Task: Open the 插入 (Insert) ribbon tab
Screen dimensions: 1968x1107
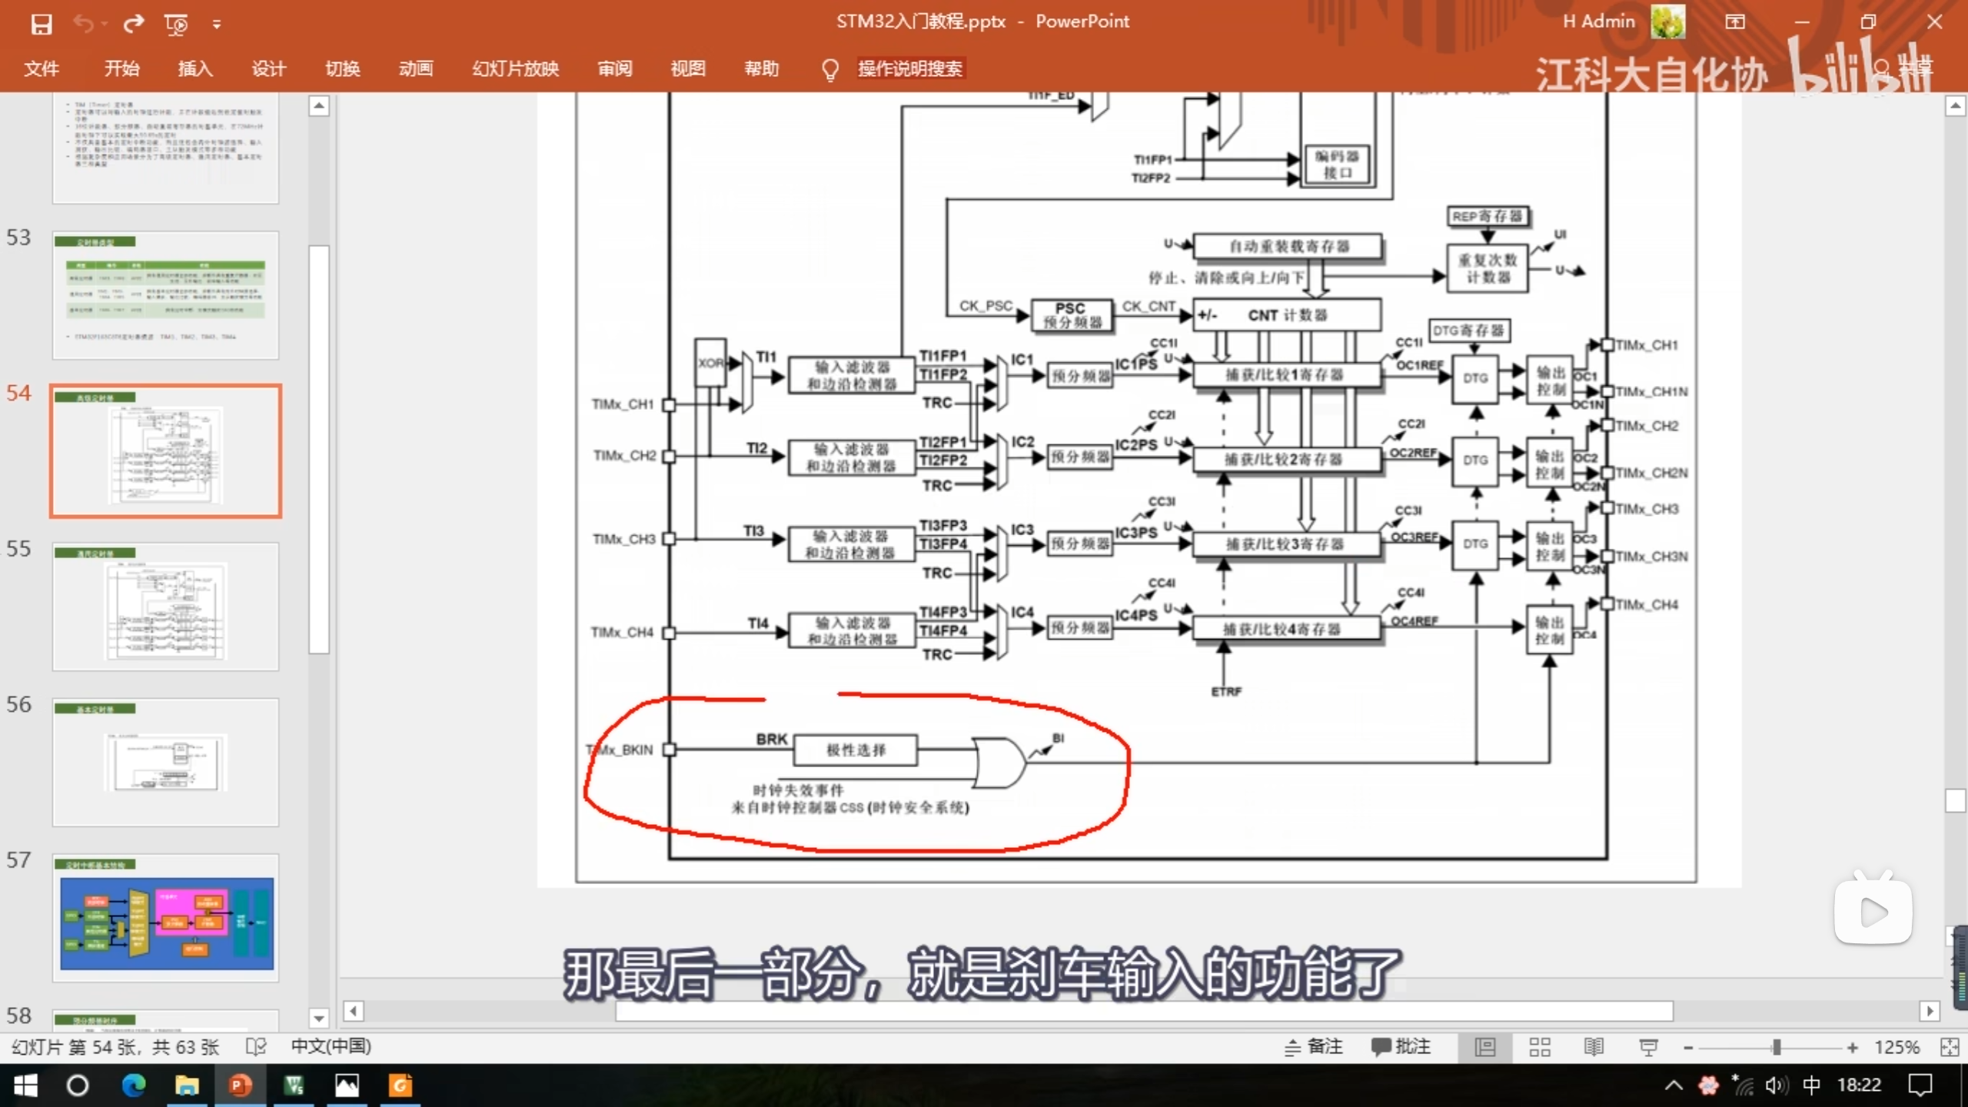Action: (195, 69)
